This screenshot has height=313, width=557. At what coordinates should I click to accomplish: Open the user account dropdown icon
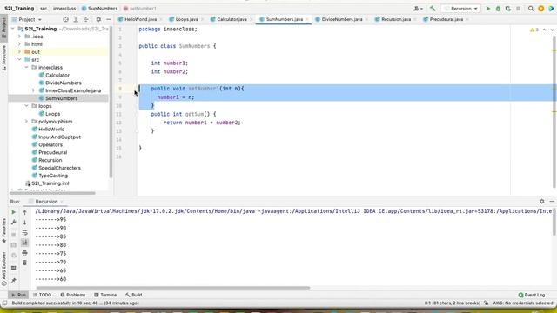tap(418, 9)
